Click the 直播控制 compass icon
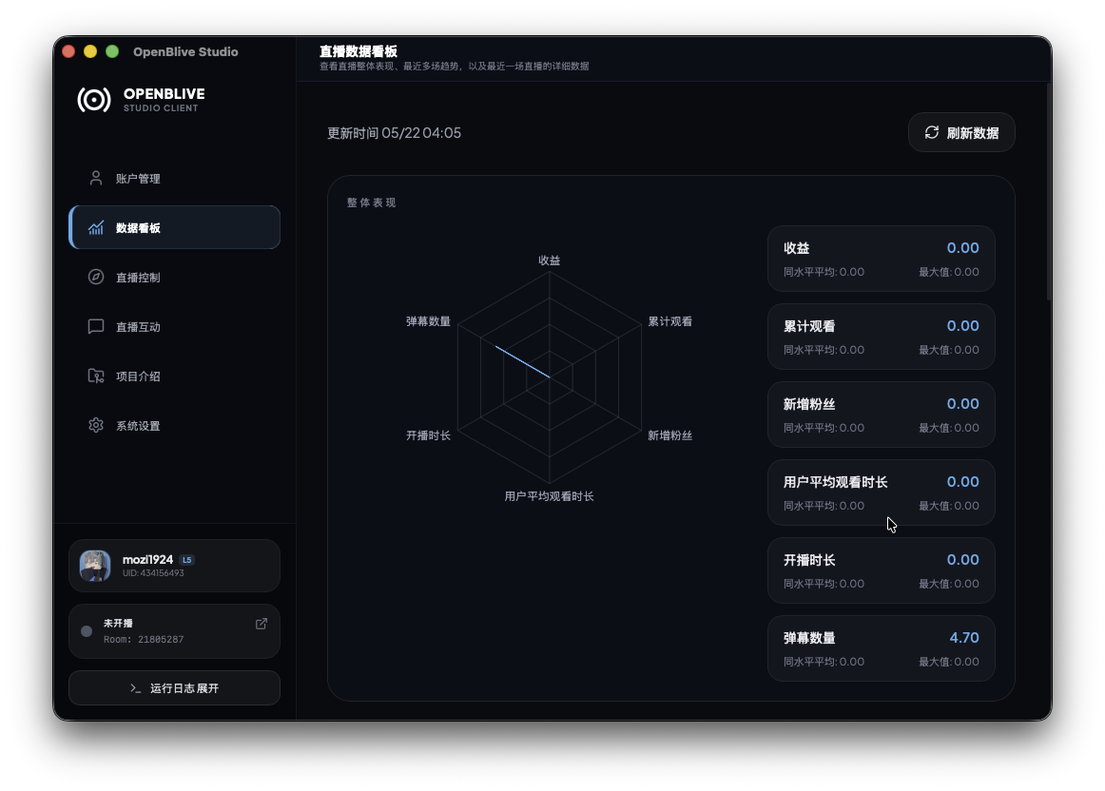This screenshot has height=791, width=1105. [96, 277]
